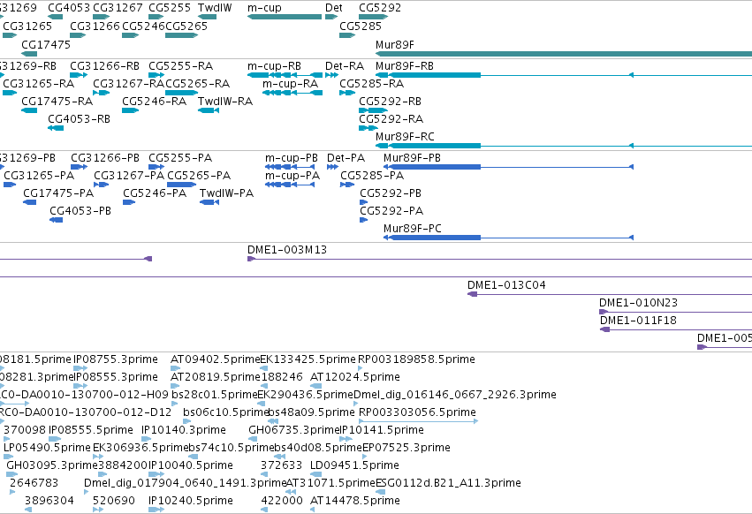Click the CG31267 gene label
This screenshot has width=752, height=514.
[x=118, y=8]
